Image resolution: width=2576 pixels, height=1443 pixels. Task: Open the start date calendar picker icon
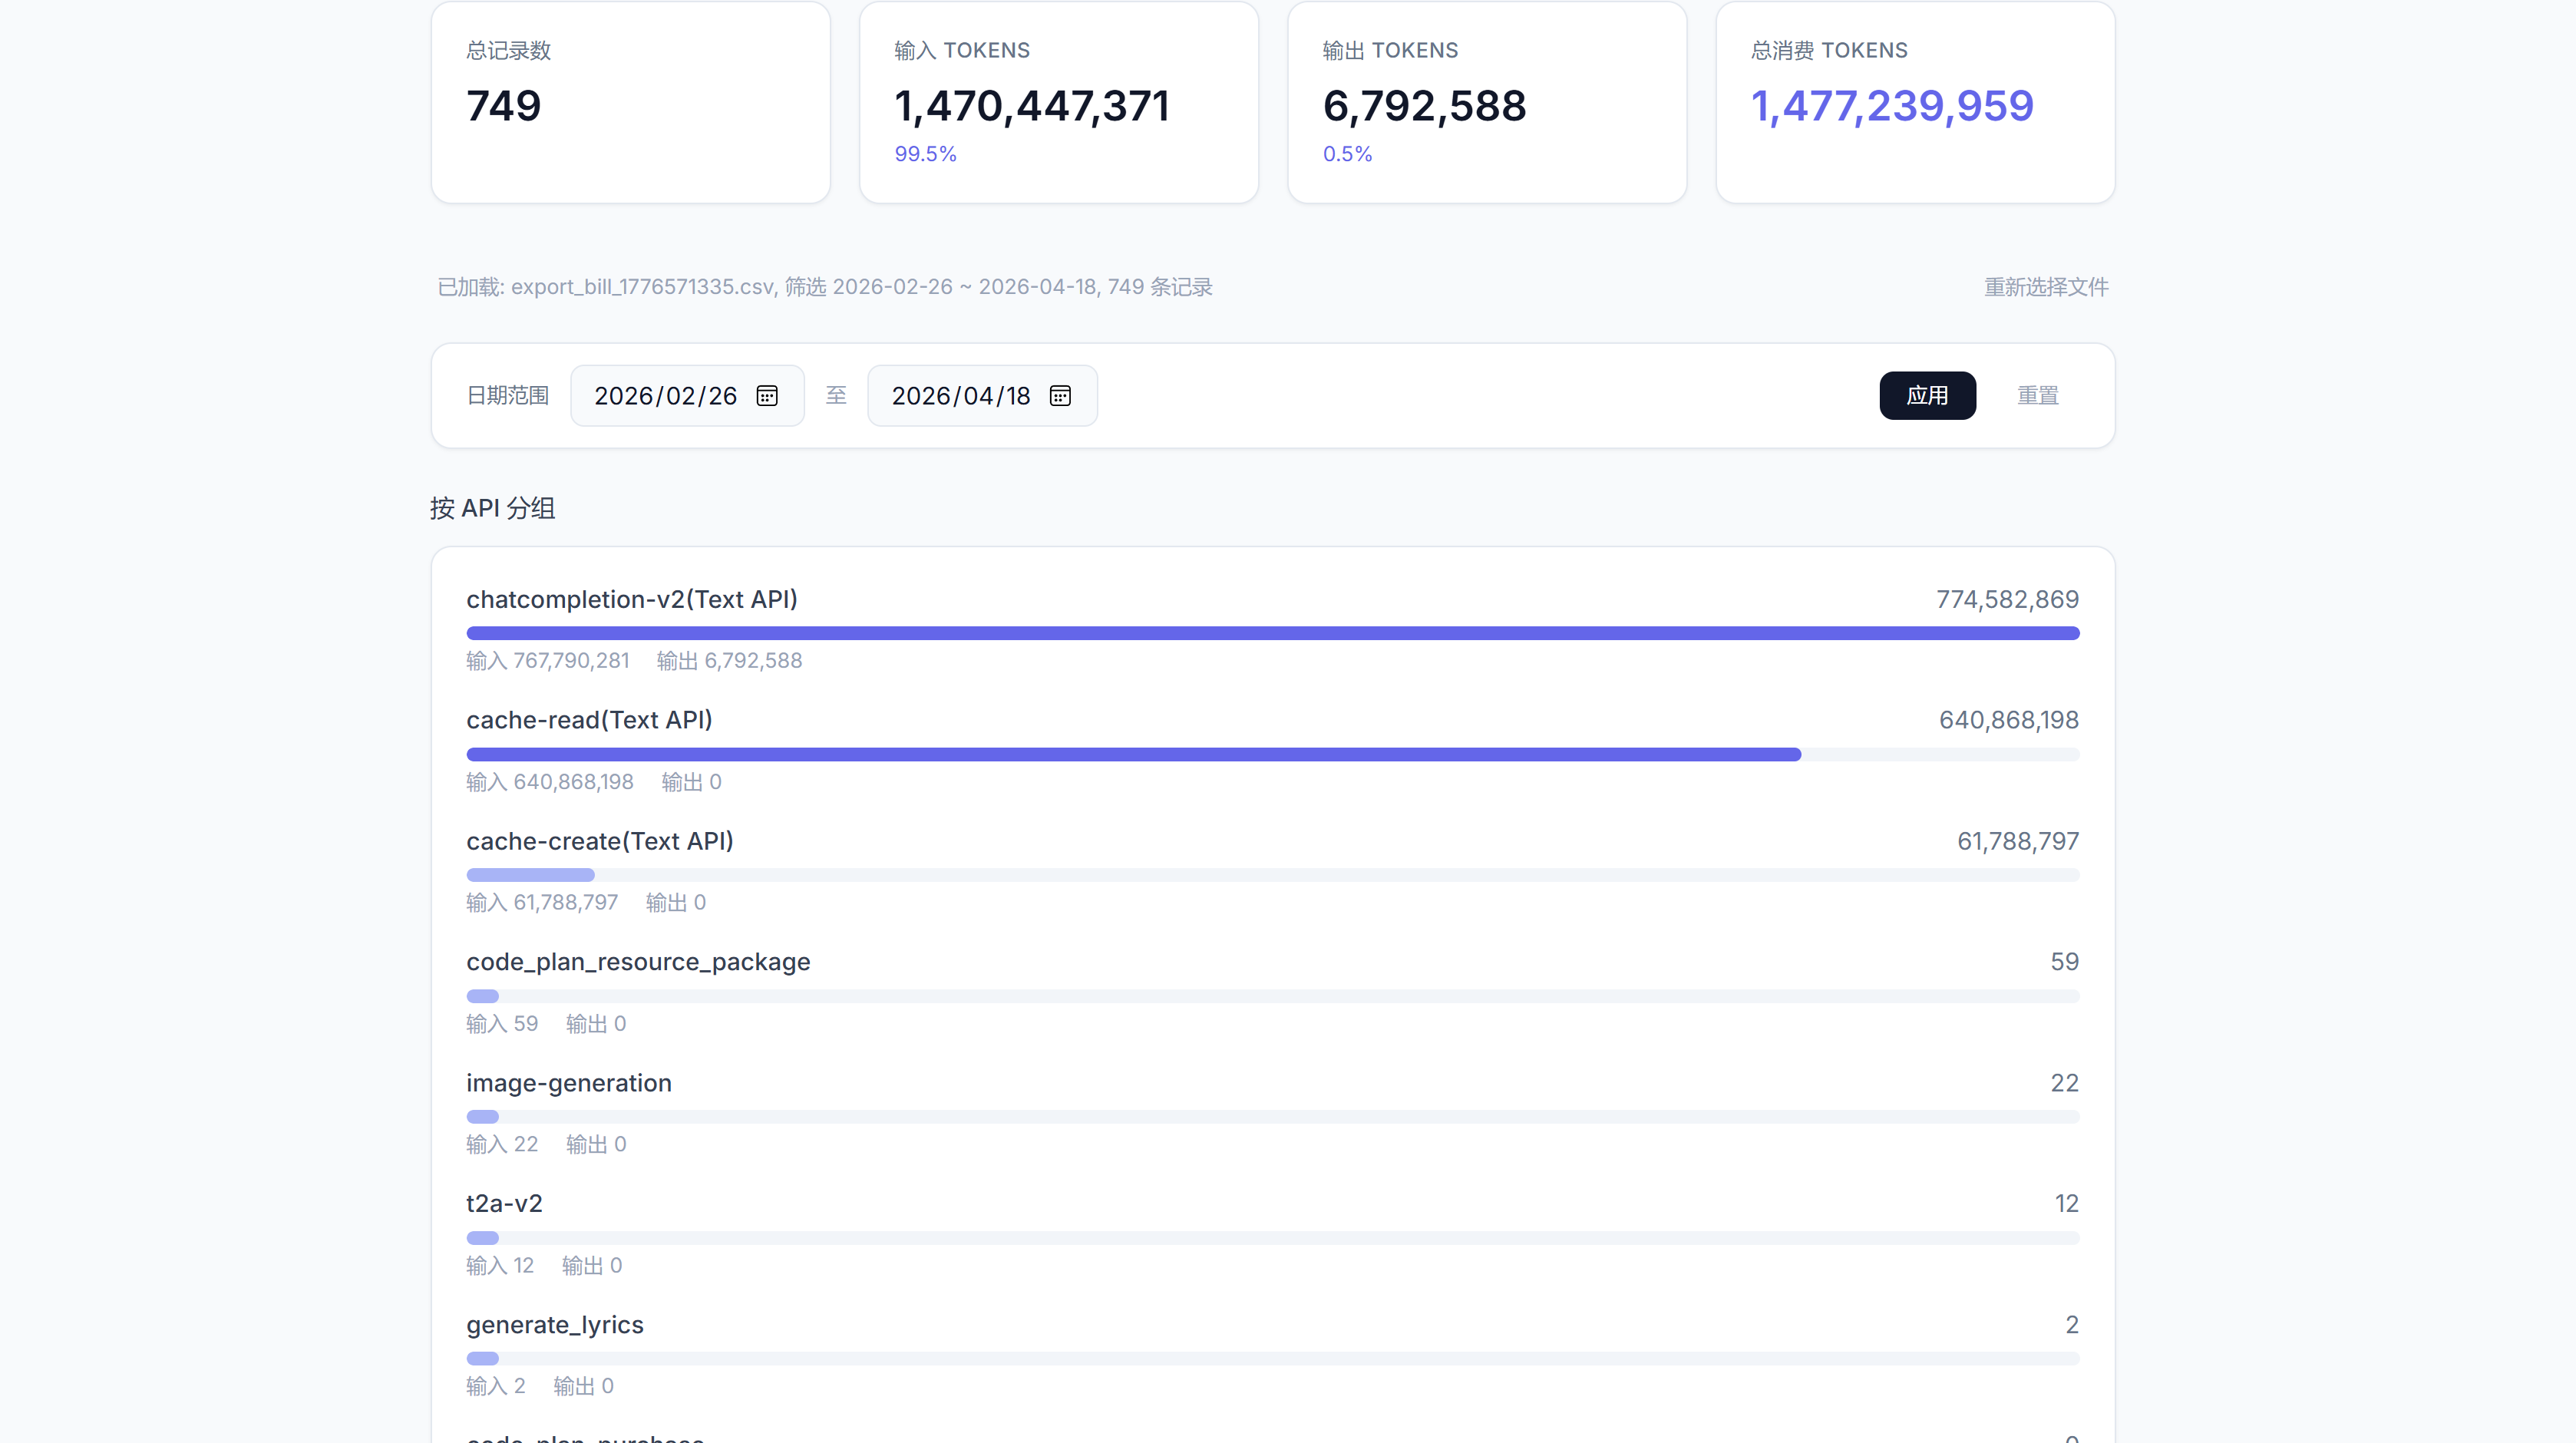(767, 396)
